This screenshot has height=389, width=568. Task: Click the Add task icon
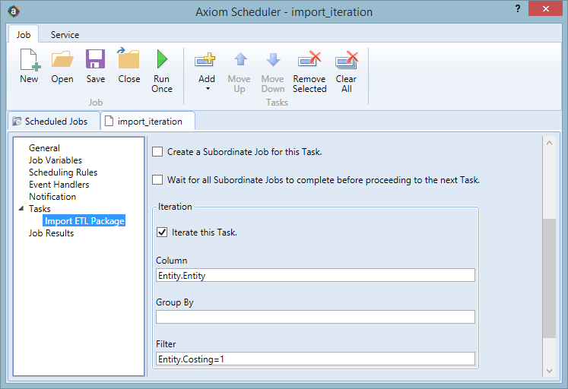pyautogui.click(x=205, y=60)
